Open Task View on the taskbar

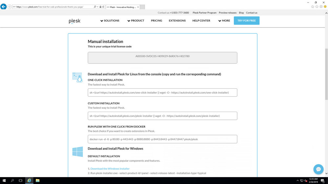20,180
